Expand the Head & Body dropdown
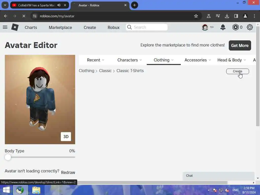260x195 pixels. pos(232,60)
